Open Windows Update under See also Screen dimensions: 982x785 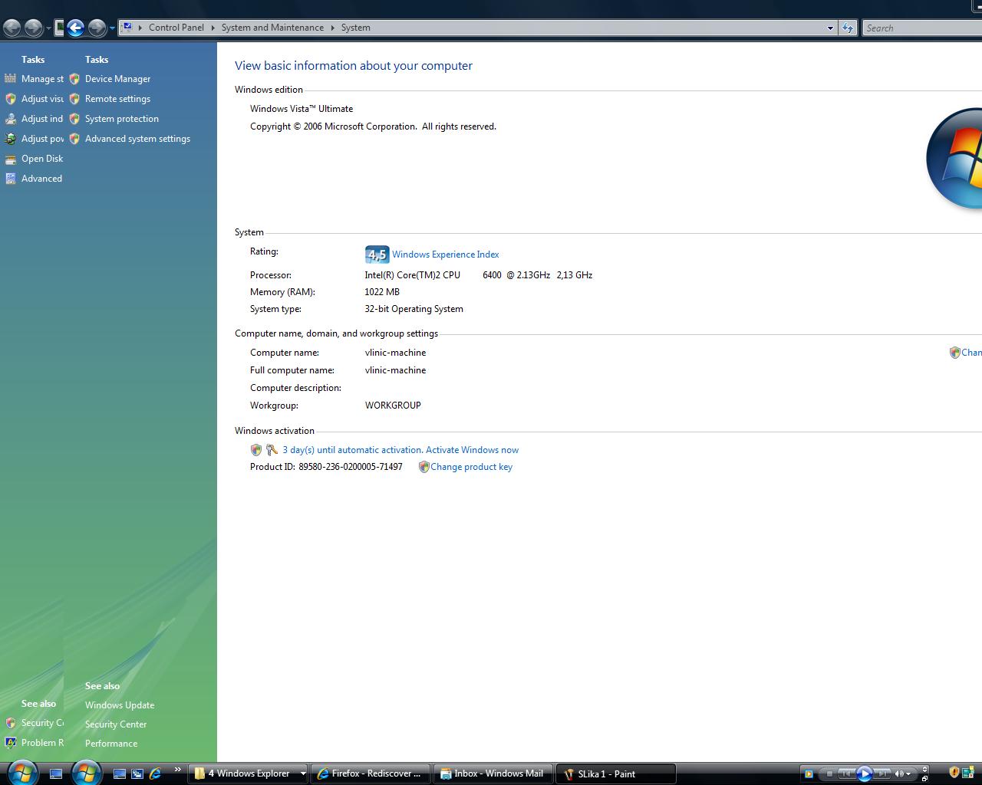pyautogui.click(x=120, y=705)
